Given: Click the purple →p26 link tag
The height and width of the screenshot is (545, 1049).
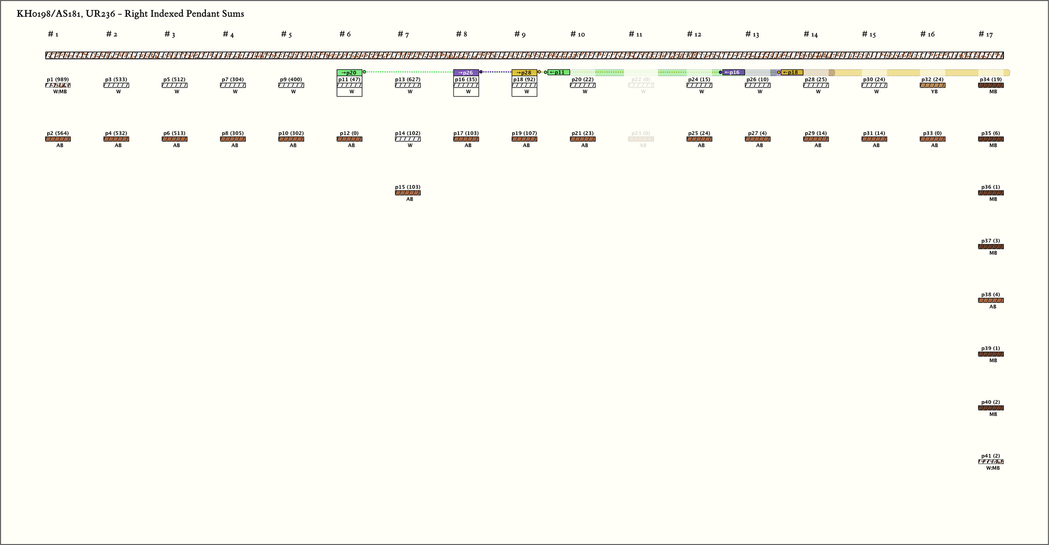Looking at the screenshot, I should (x=466, y=73).
